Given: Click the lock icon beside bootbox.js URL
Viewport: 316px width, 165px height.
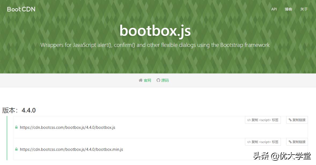Looking at the screenshot, I should tap(16, 127).
